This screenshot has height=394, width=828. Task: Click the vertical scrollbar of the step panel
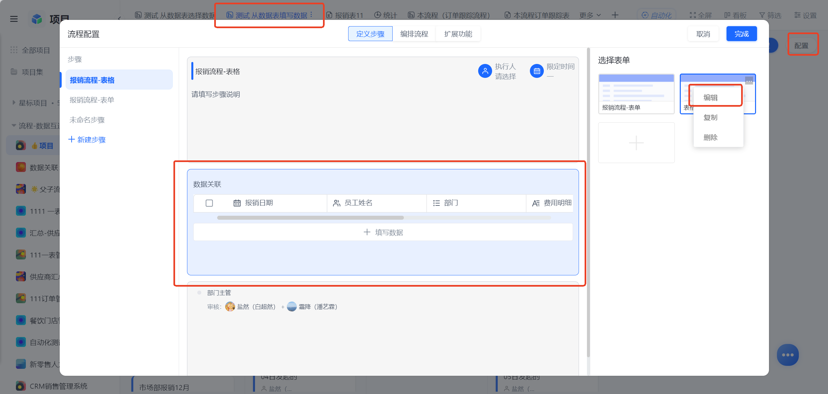coord(589,202)
